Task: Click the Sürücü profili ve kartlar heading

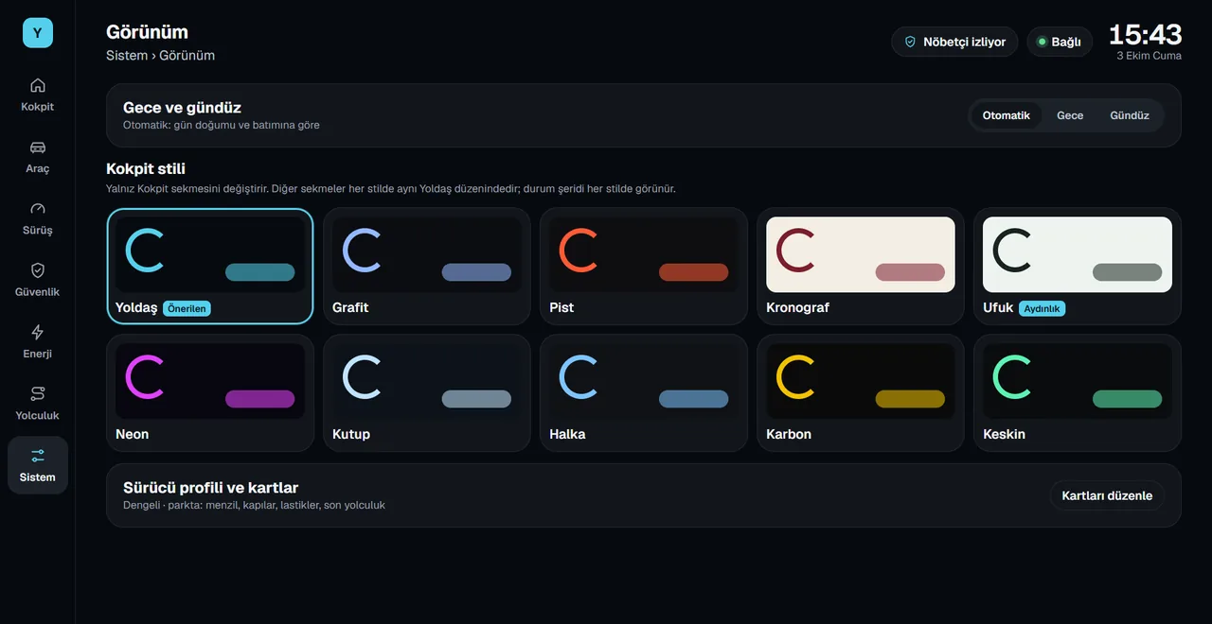Action: pyautogui.click(x=210, y=488)
